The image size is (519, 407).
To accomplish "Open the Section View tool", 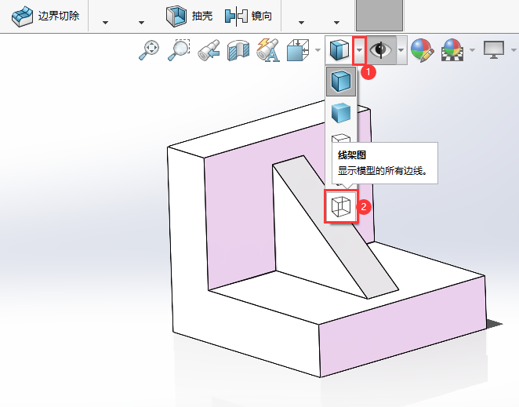I will click(x=238, y=50).
